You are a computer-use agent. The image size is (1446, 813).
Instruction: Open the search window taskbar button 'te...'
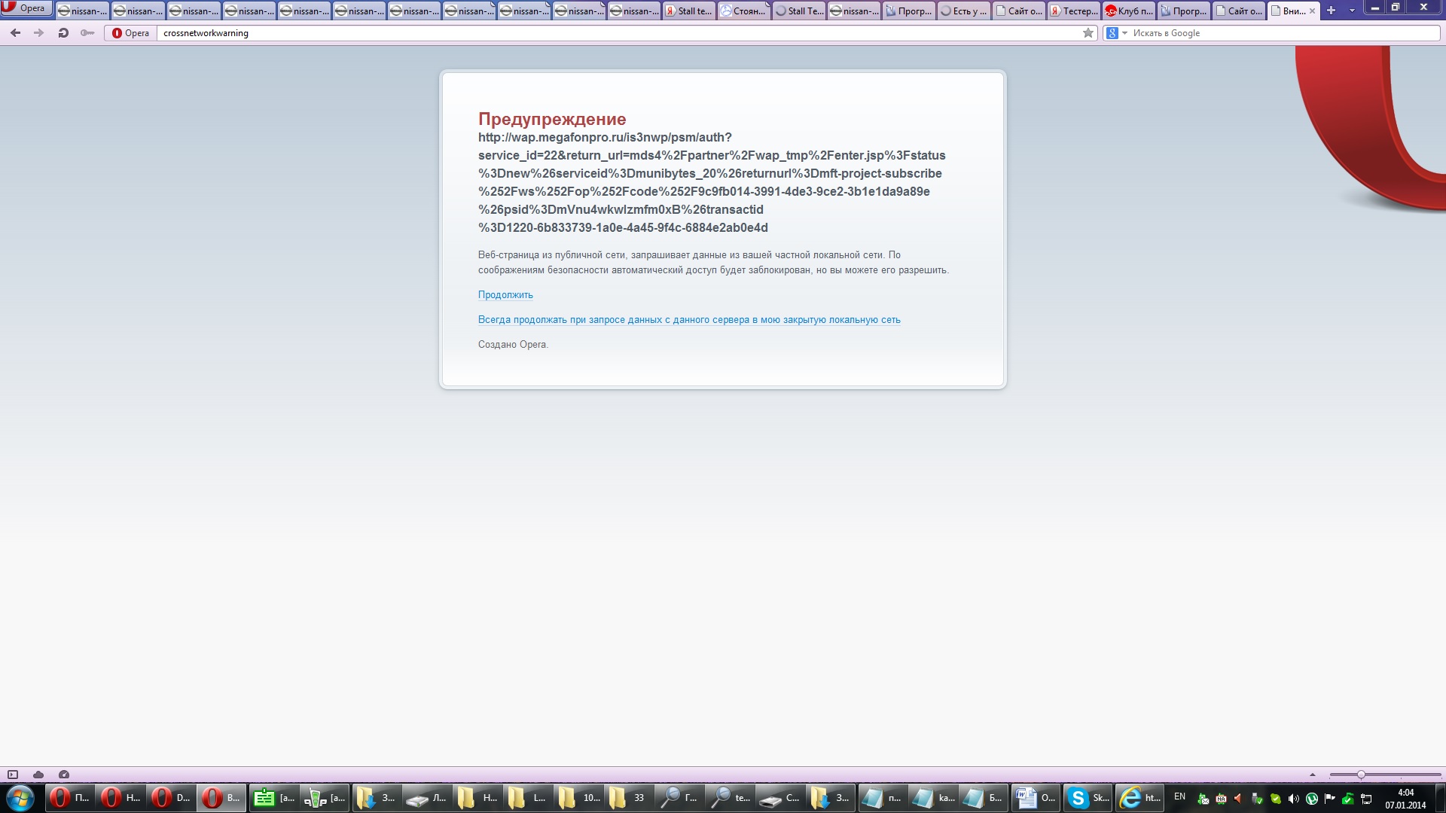point(731,798)
